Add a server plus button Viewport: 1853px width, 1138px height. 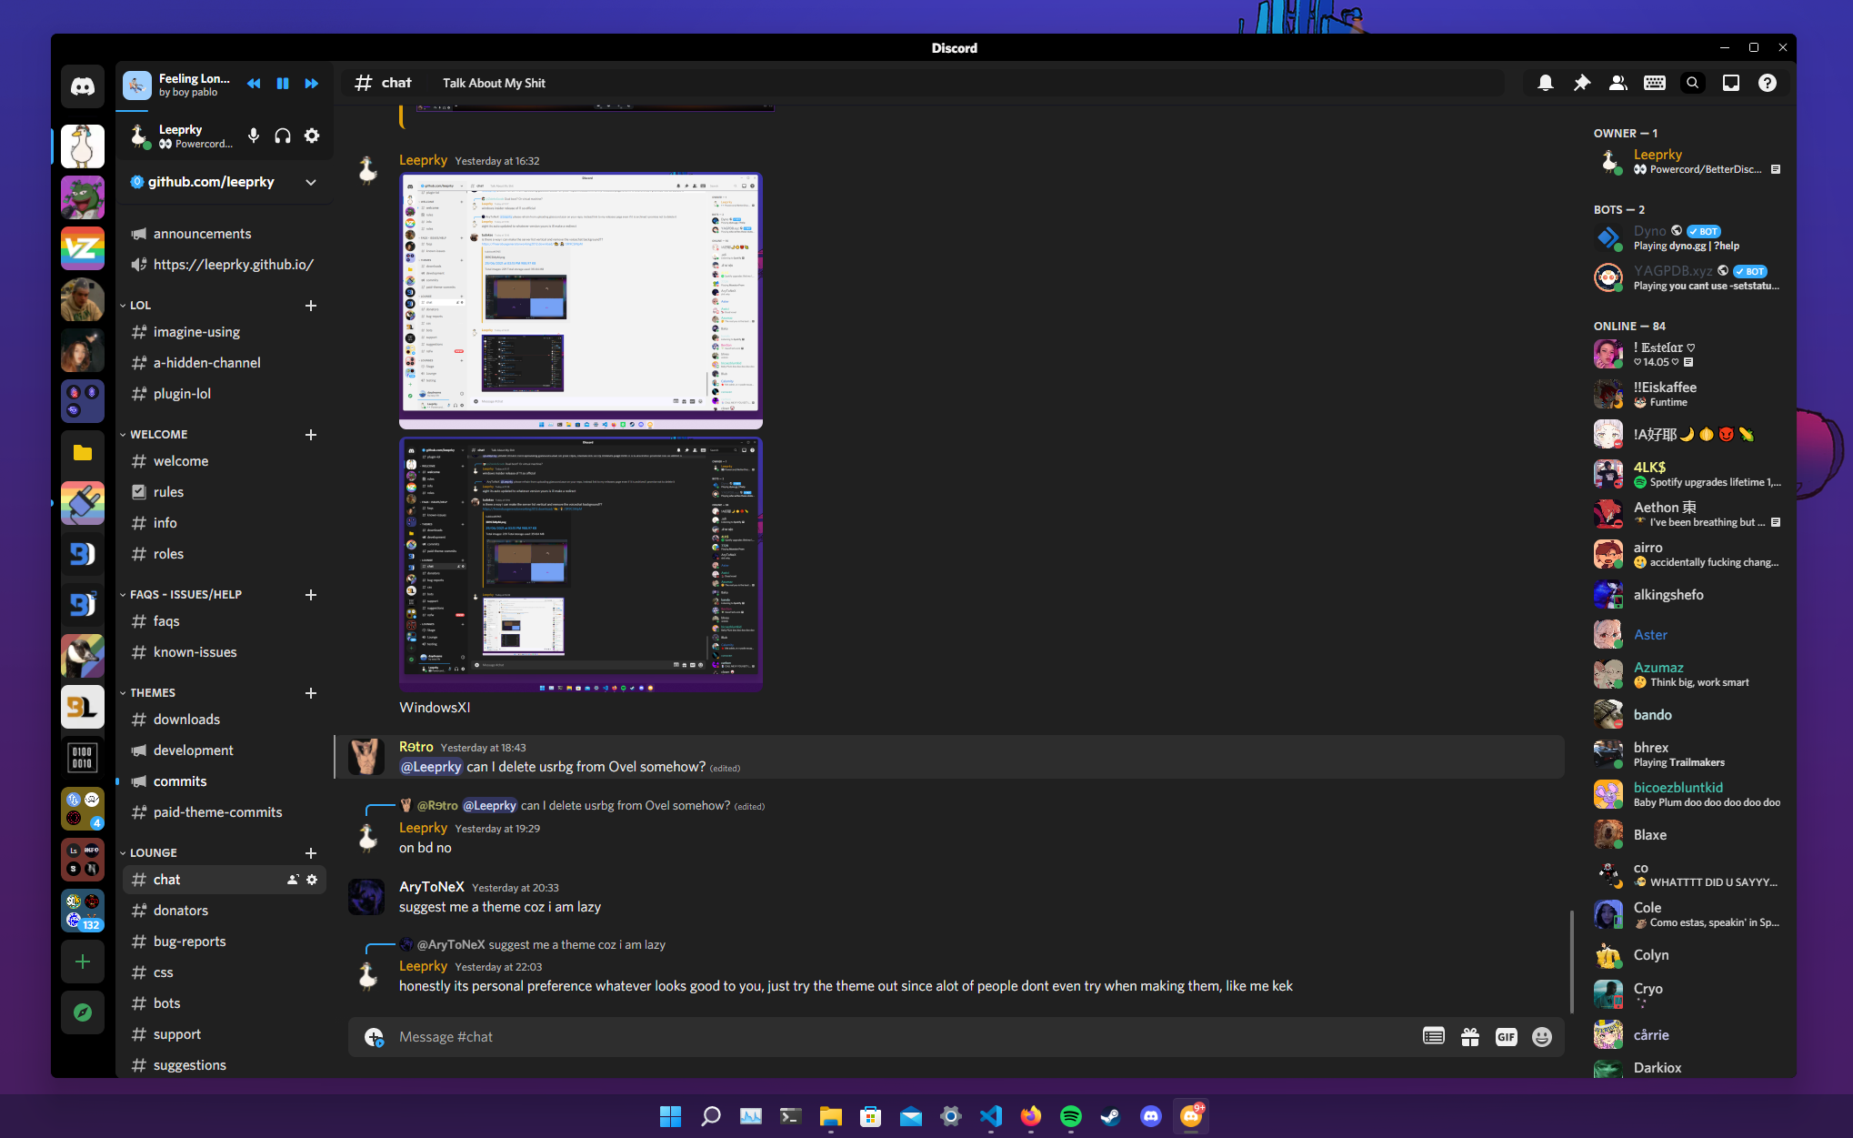click(x=83, y=962)
